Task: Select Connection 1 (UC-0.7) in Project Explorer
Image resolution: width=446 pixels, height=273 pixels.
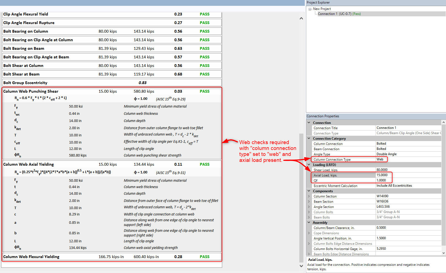Action: point(339,14)
